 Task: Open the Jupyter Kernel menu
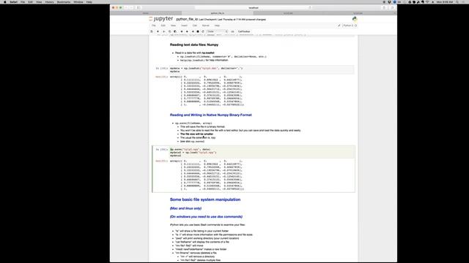pyautogui.click(x=205, y=26)
